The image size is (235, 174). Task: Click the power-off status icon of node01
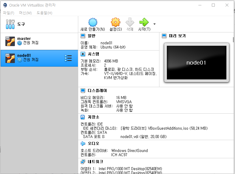coord(19,60)
